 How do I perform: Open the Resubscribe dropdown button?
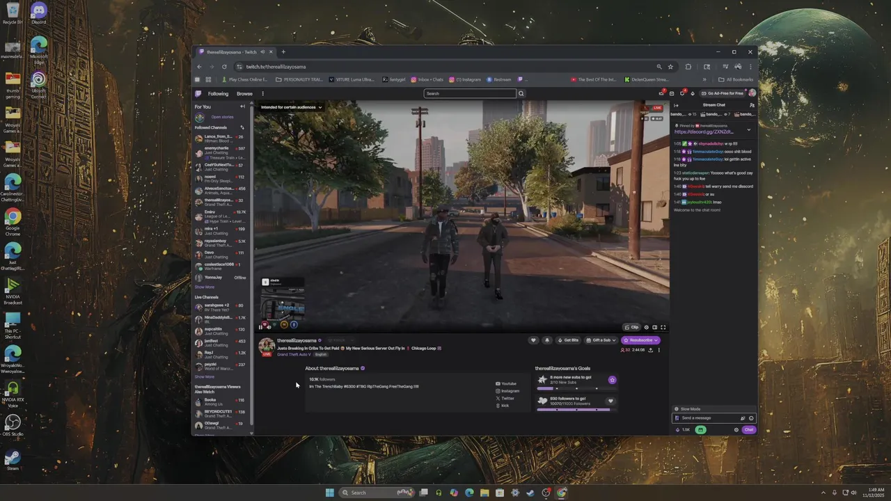pyautogui.click(x=640, y=340)
